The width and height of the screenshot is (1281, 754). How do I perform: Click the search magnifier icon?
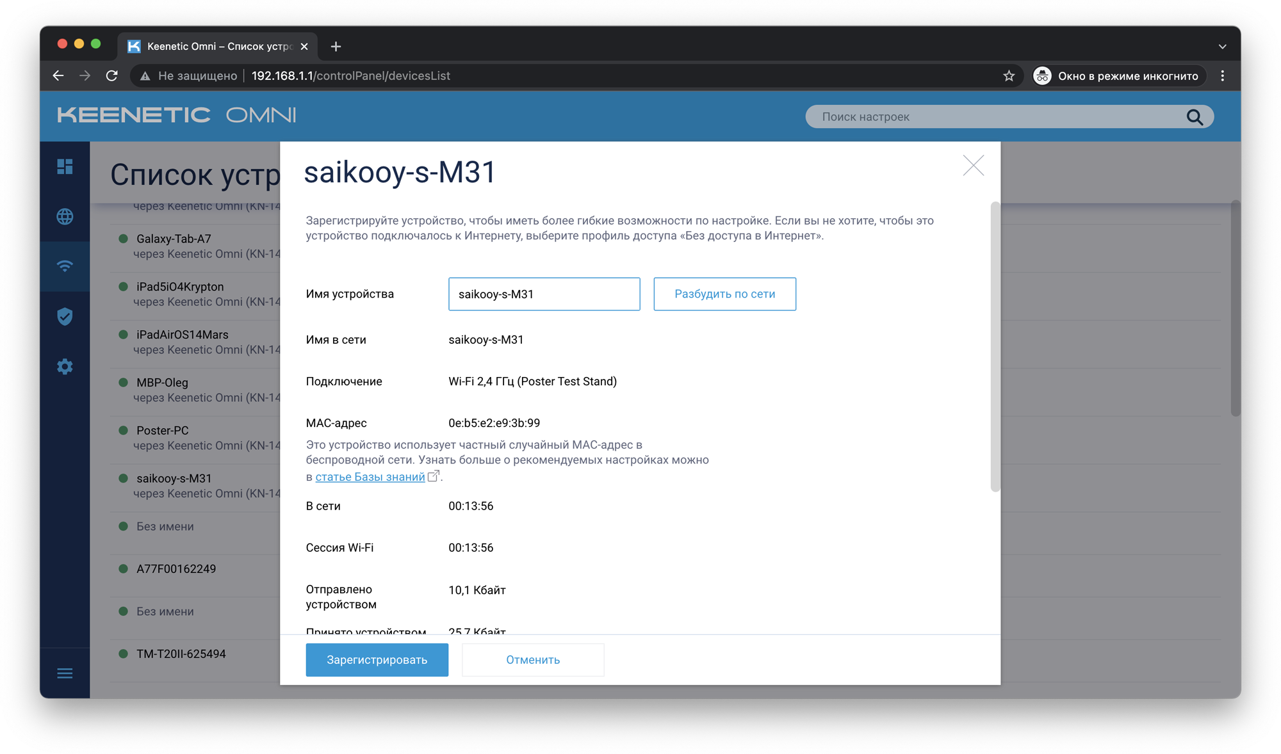pyautogui.click(x=1195, y=116)
